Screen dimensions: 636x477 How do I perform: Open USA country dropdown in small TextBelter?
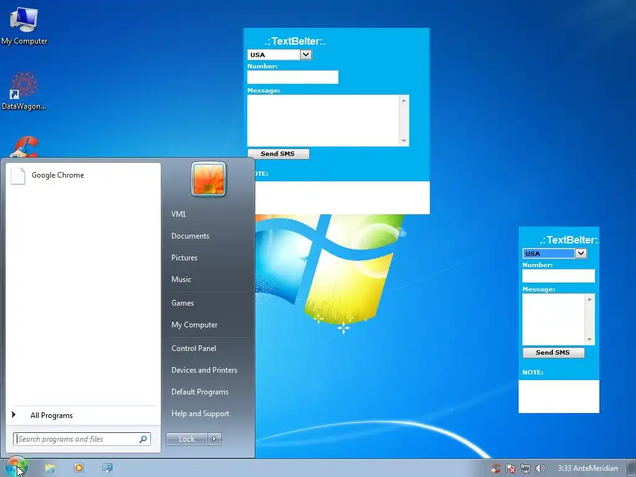click(x=581, y=253)
